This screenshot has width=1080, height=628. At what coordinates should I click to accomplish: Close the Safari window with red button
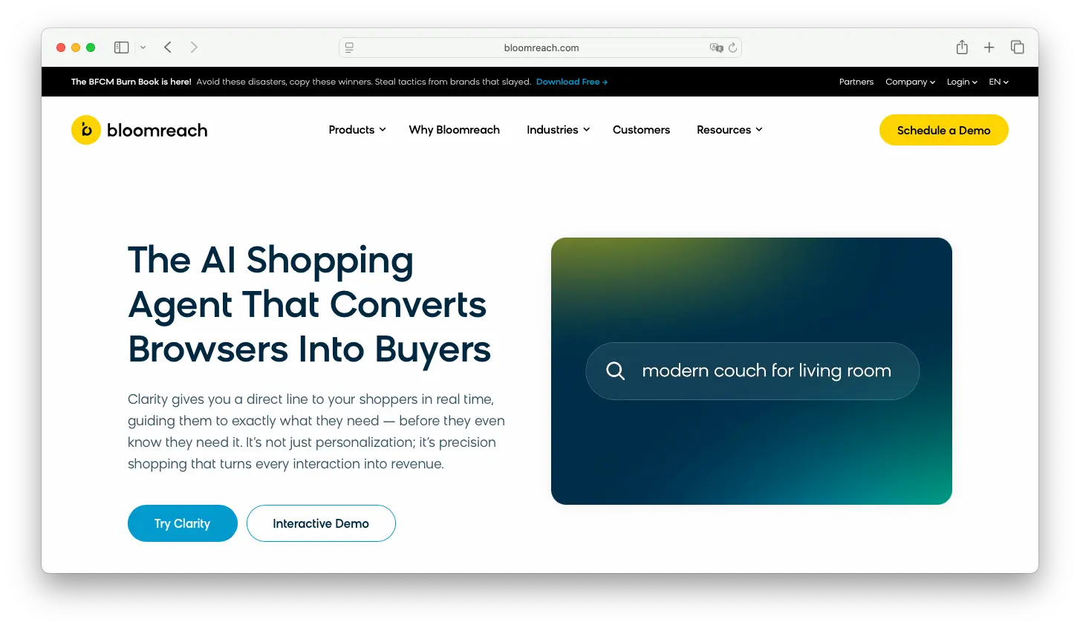[61, 48]
